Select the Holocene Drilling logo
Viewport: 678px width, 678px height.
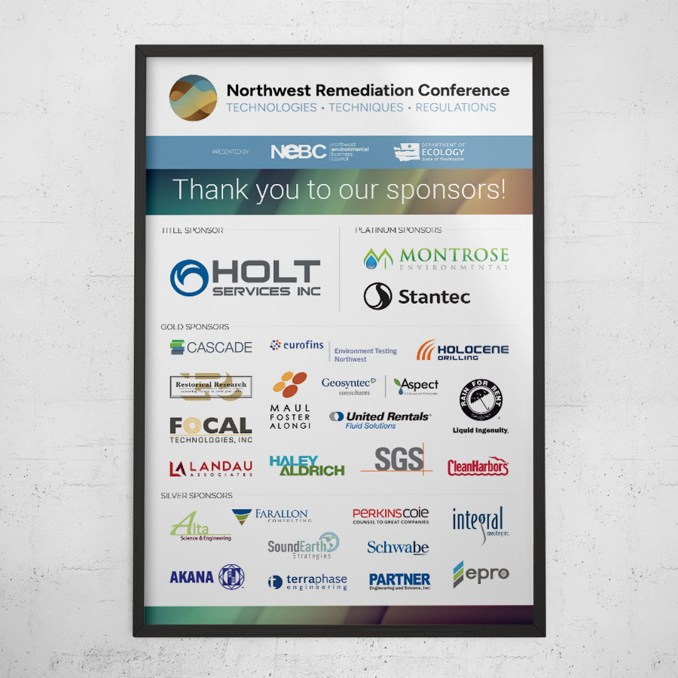tap(463, 350)
